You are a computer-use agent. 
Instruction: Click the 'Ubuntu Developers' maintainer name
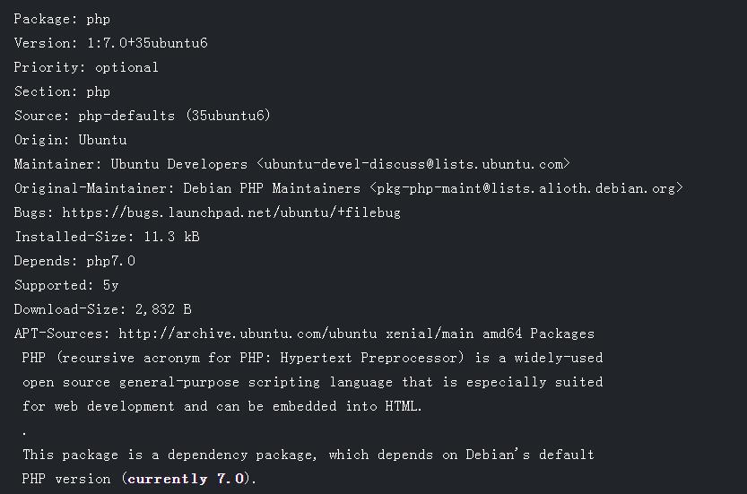pos(179,164)
